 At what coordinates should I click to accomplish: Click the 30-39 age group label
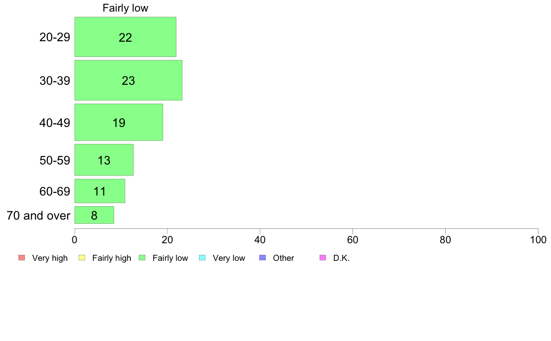(x=55, y=81)
